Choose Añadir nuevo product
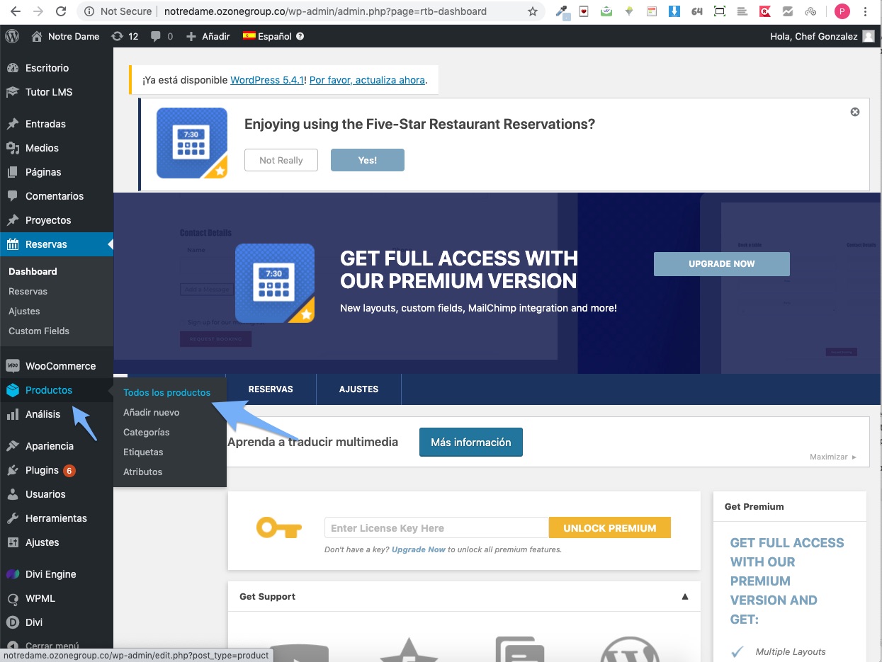The height and width of the screenshot is (662, 882). coord(152,412)
